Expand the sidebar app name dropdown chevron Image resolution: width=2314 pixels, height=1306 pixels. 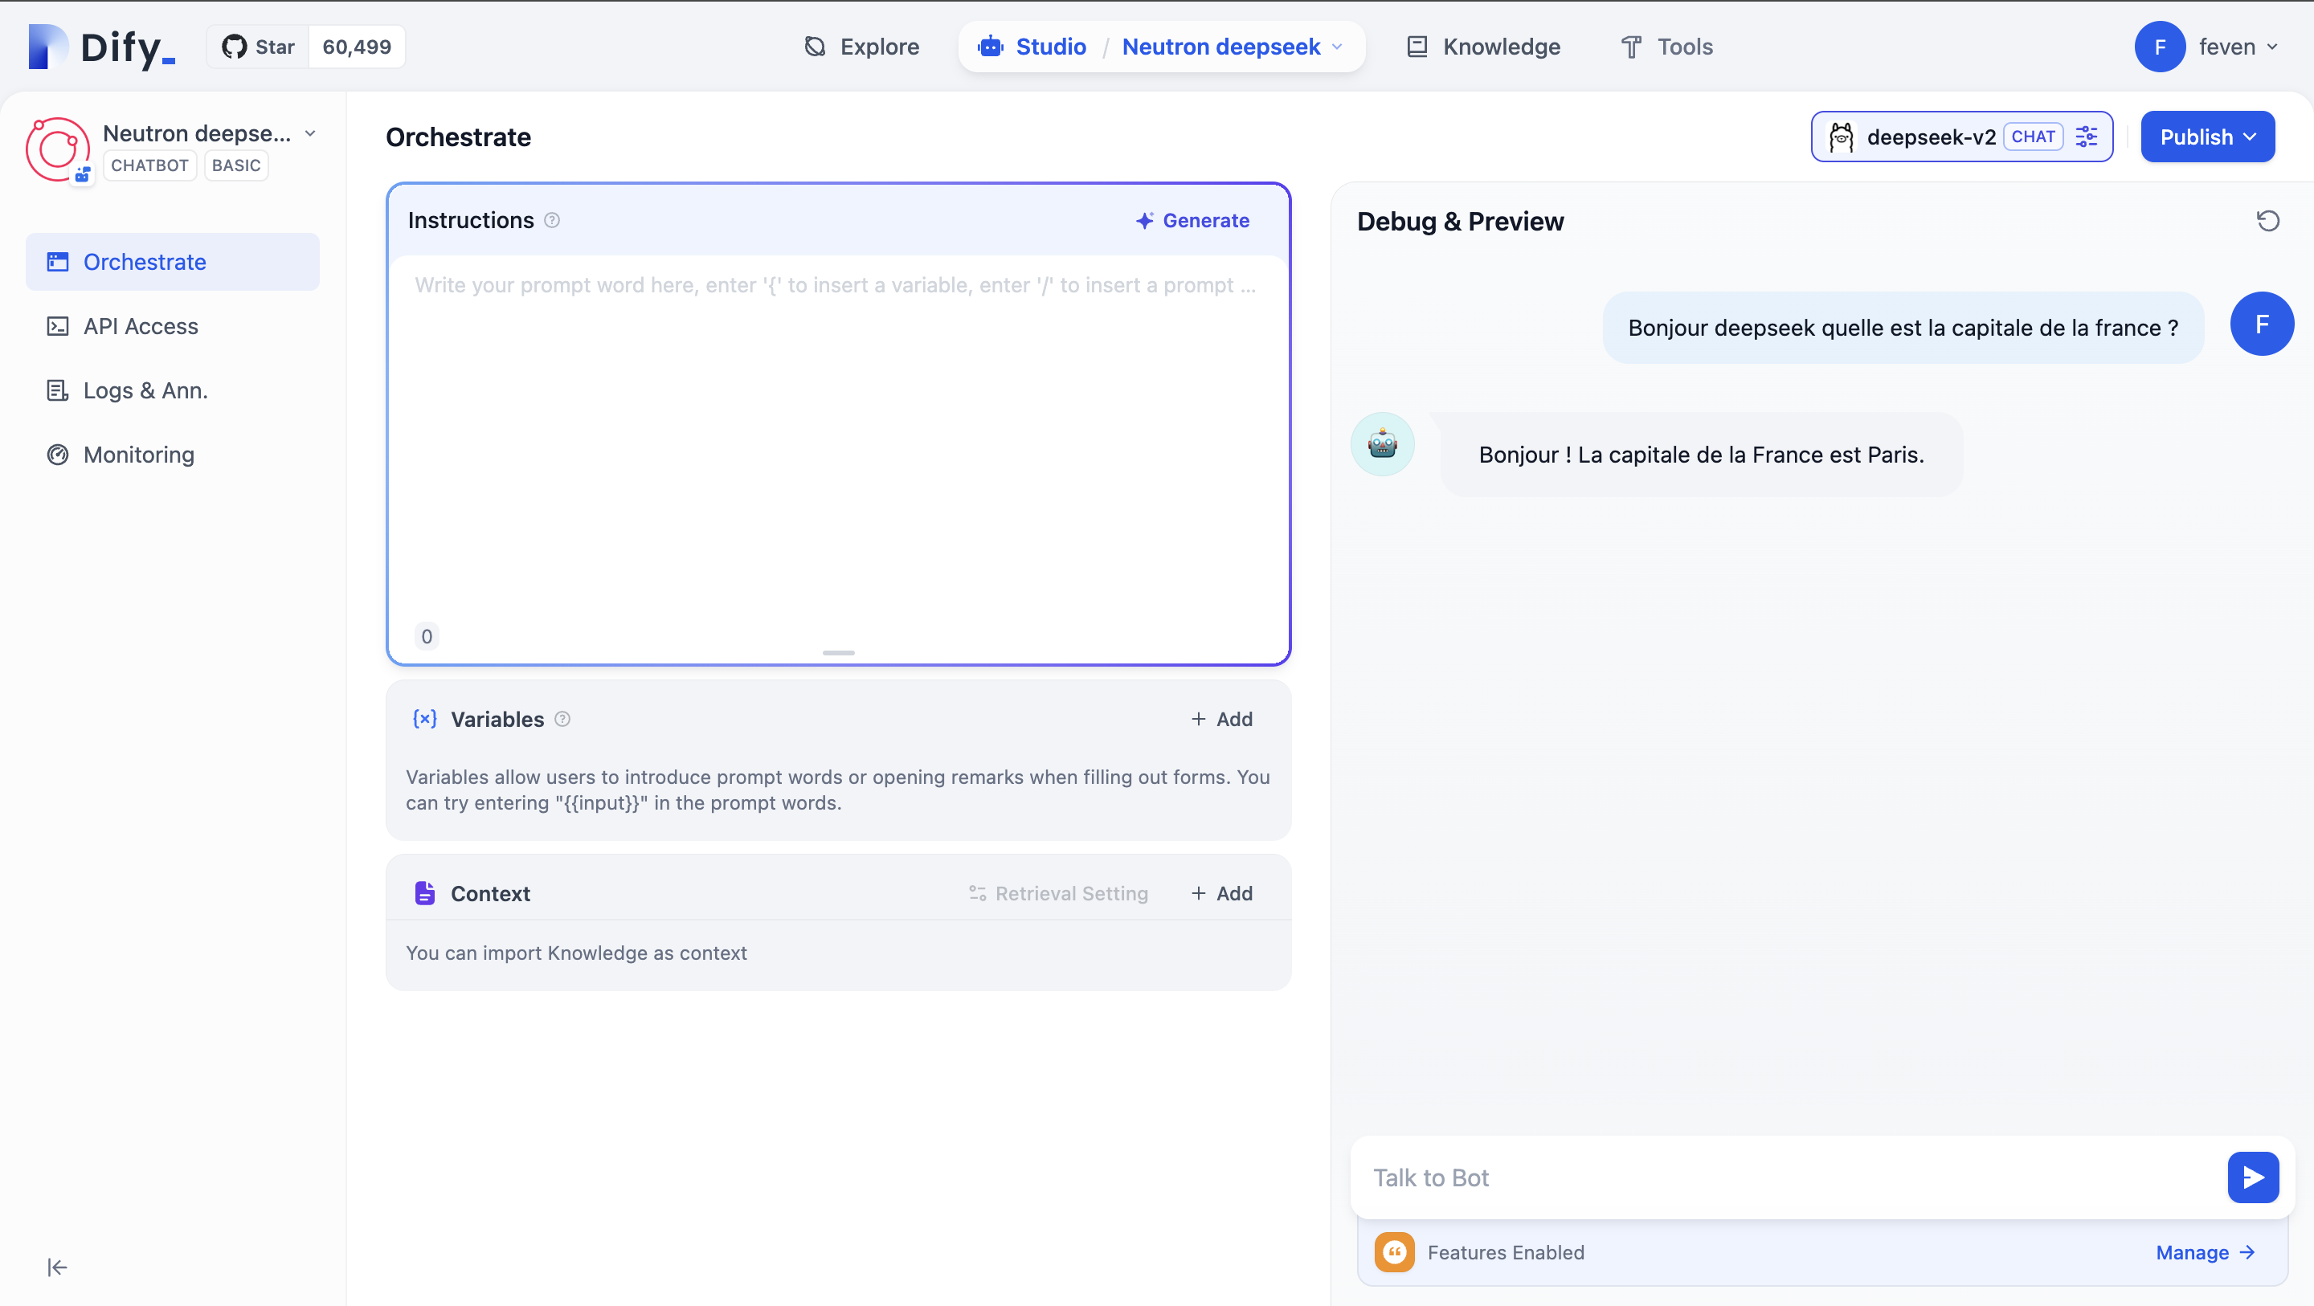[310, 133]
